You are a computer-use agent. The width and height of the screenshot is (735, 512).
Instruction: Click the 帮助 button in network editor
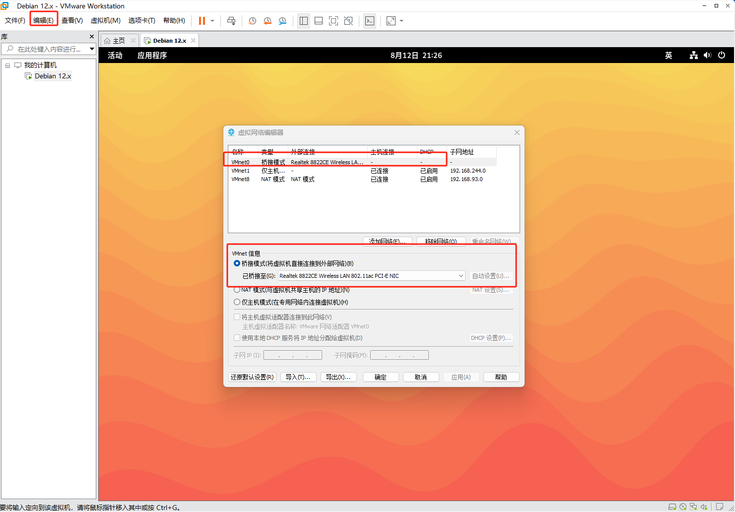coord(501,377)
